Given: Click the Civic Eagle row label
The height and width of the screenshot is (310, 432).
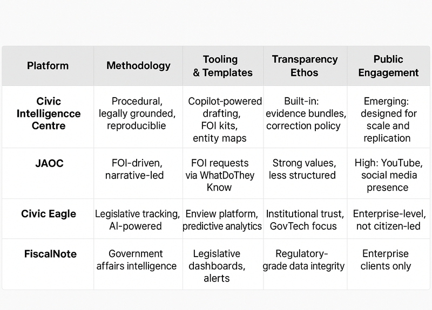Looking at the screenshot, I should [x=48, y=213].
